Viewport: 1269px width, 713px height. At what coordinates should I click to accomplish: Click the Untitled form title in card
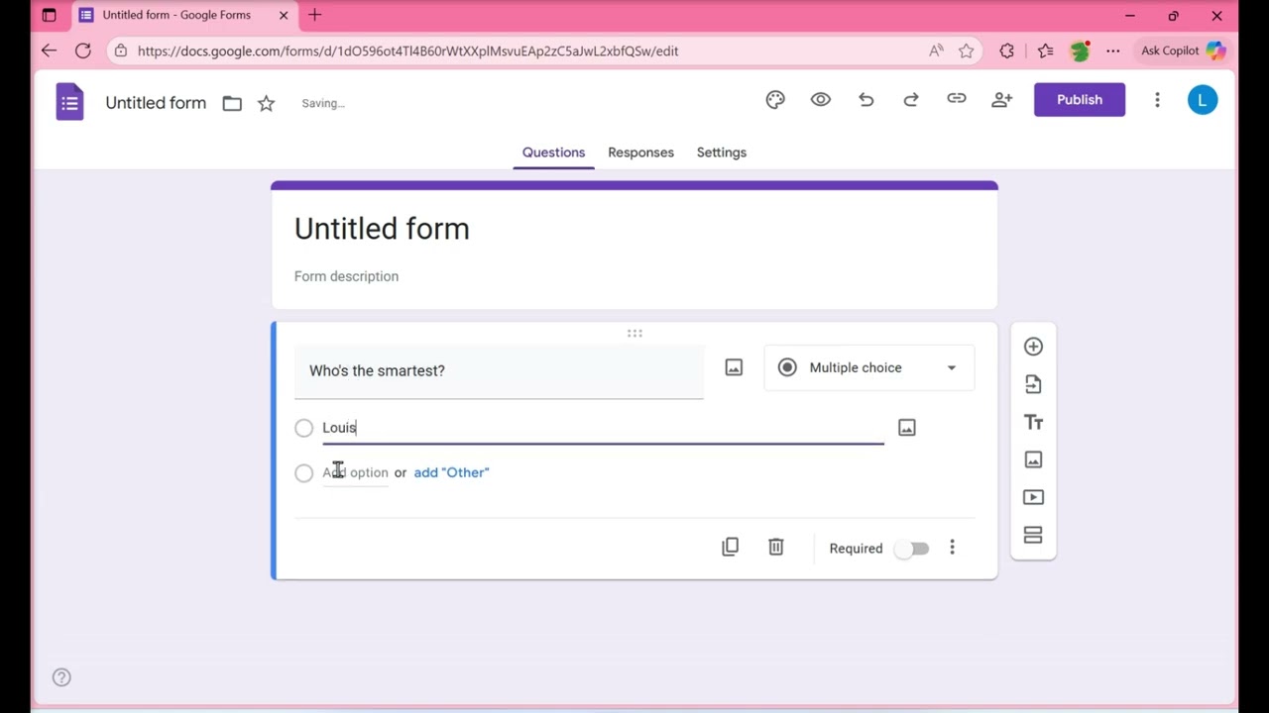(382, 229)
